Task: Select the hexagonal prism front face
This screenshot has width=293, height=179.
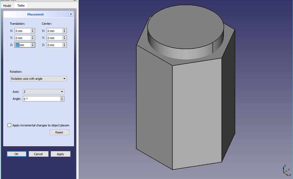Action: pyautogui.click(x=197, y=114)
